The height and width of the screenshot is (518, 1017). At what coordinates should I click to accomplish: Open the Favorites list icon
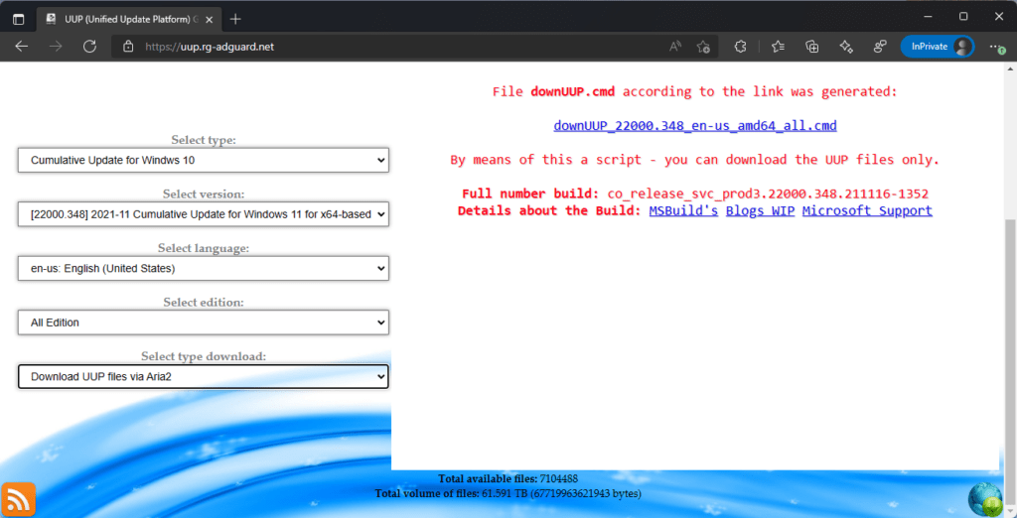[x=779, y=47]
